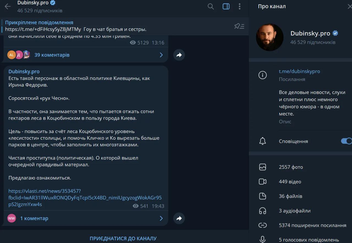Click the back arrow in chat header
The width and height of the screenshot is (352, 243).
[x=8, y=7]
